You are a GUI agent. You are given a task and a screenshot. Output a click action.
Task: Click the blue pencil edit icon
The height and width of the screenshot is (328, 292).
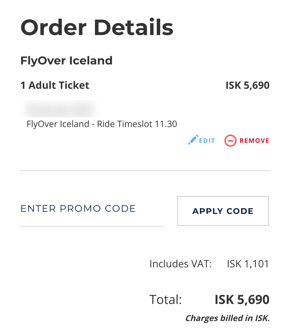[x=193, y=140]
